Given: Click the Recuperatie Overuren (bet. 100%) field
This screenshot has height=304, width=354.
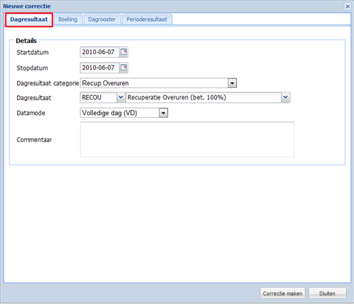Looking at the screenshot, I should [x=203, y=98].
